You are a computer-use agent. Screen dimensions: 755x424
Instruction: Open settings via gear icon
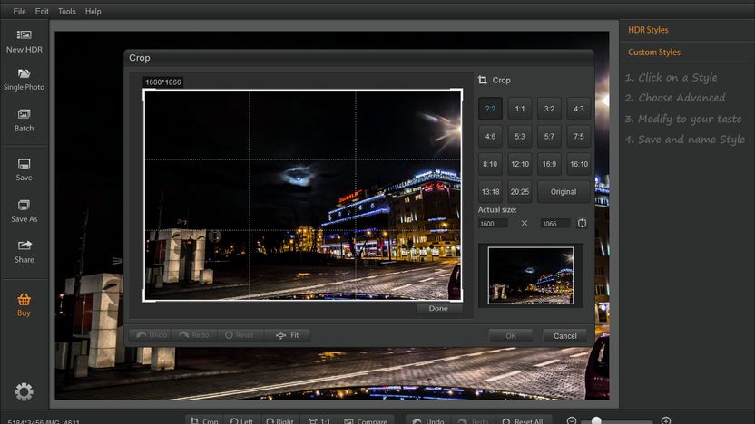[x=25, y=391]
